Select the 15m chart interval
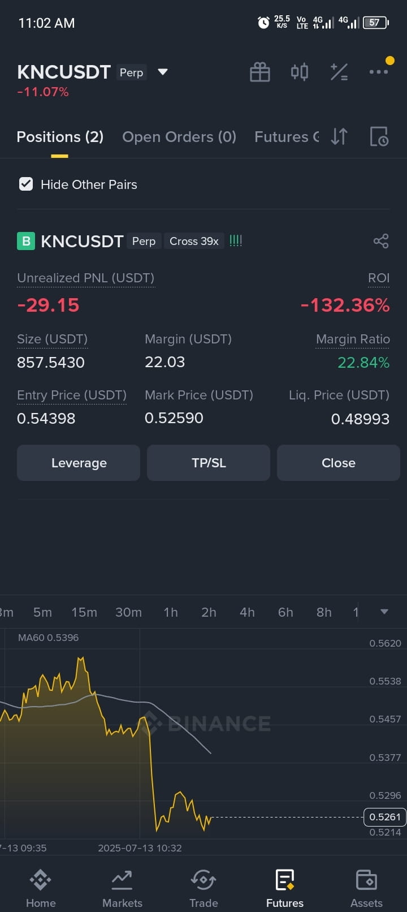The height and width of the screenshot is (912, 407). coord(84,612)
